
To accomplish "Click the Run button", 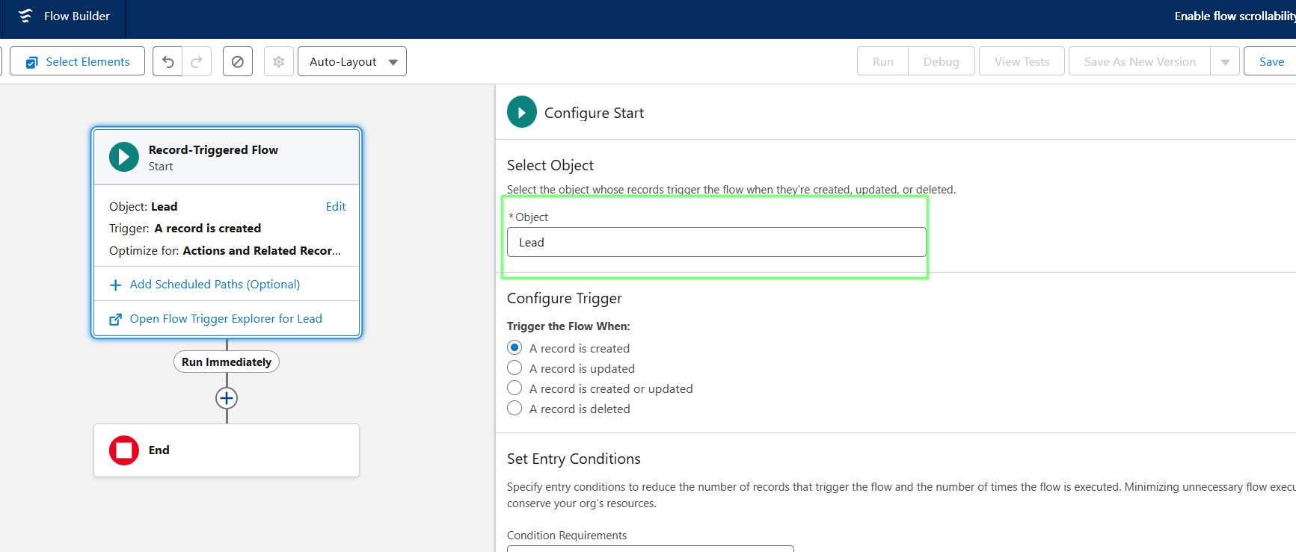I will coord(883,61).
